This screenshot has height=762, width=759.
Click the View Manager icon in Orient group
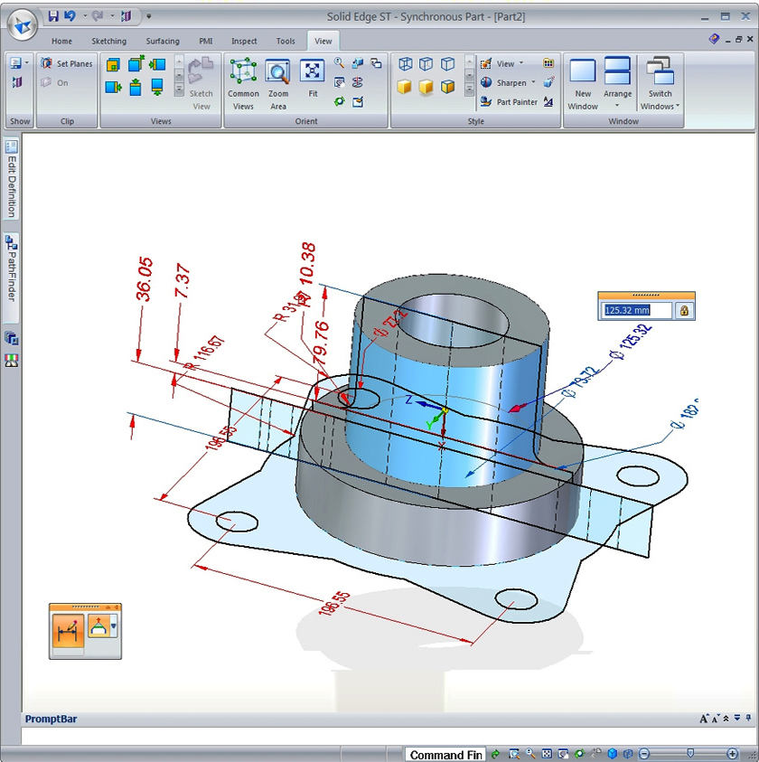358,101
